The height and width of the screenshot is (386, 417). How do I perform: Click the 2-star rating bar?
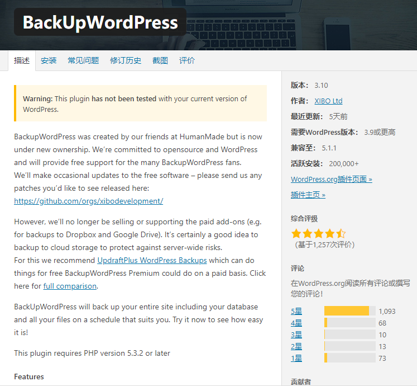point(349,346)
